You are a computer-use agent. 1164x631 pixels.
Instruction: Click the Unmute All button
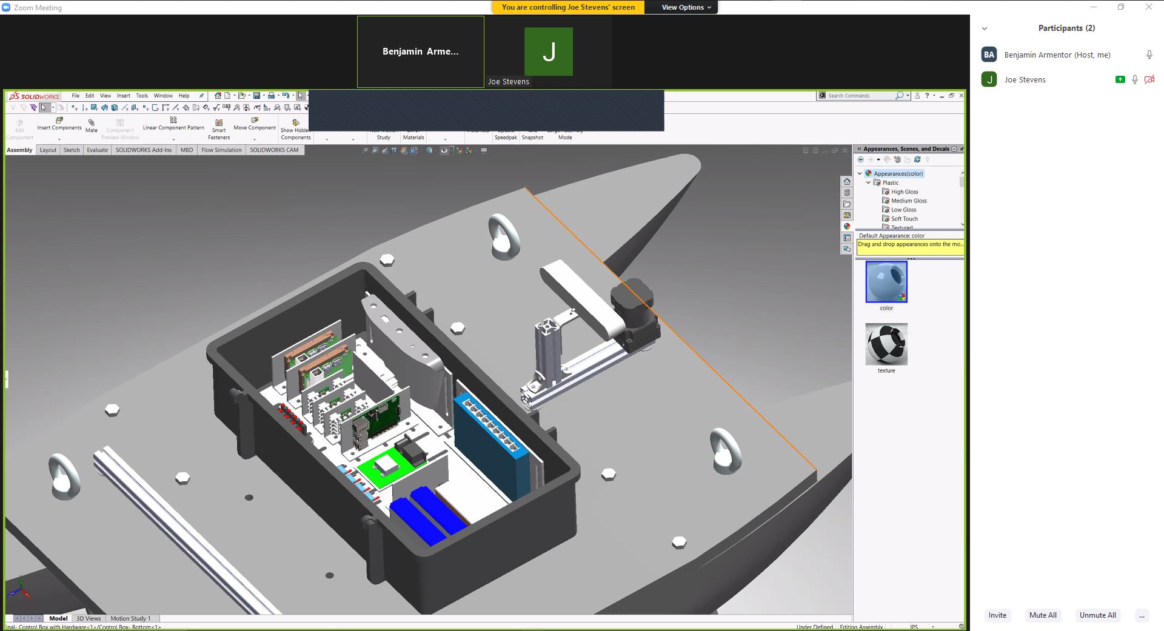point(1097,615)
